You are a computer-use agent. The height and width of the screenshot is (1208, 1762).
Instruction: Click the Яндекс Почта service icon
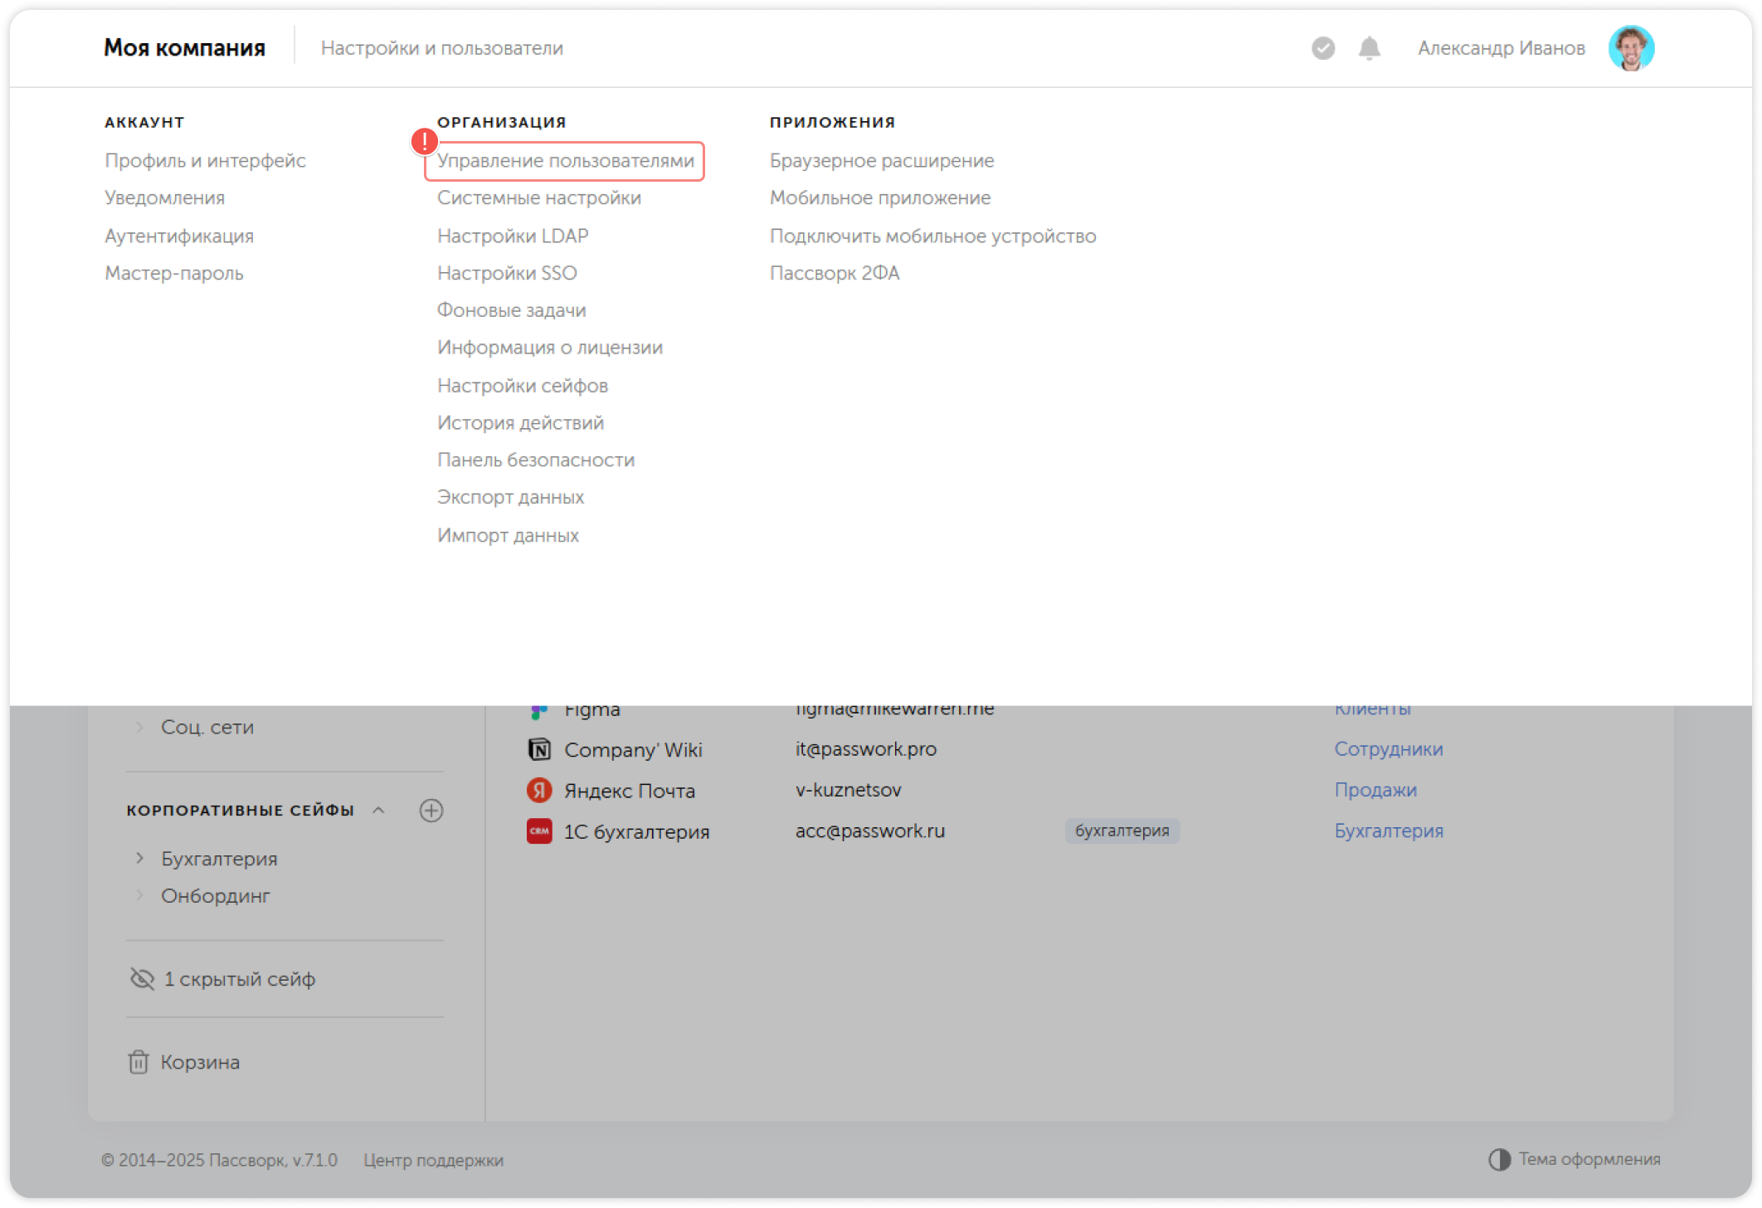coord(539,790)
